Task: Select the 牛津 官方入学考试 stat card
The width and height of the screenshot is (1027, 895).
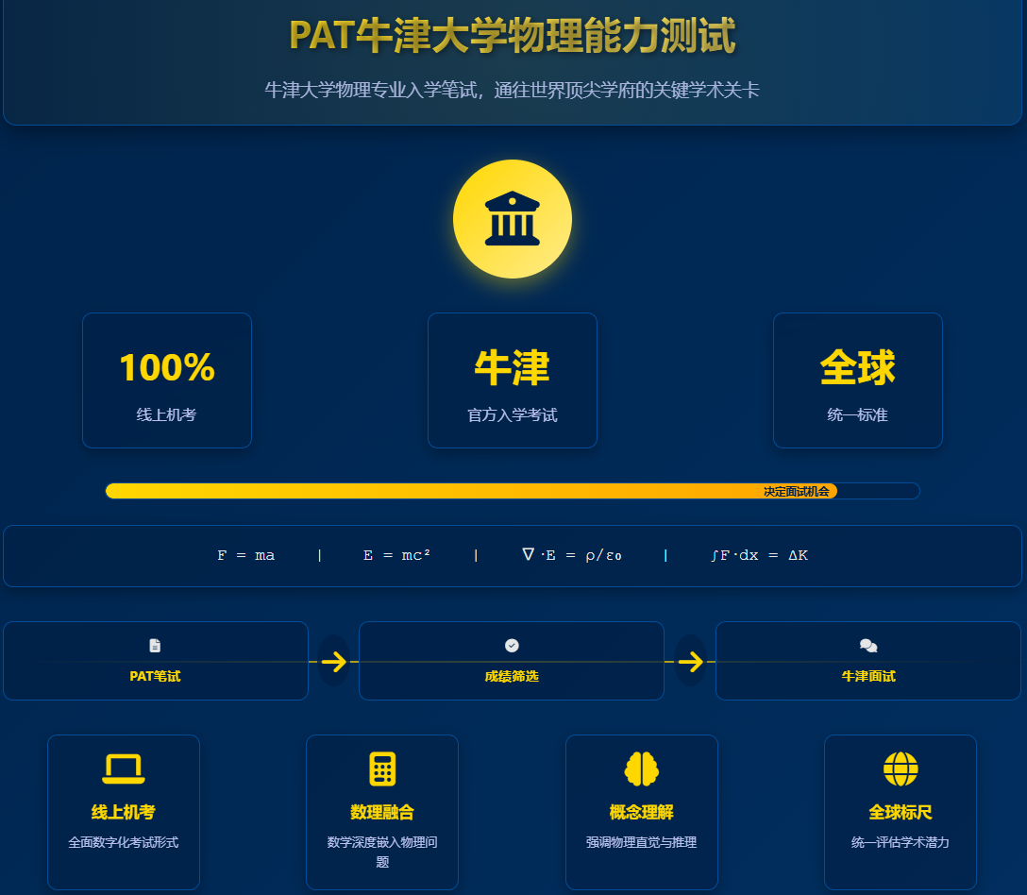Action: pos(513,380)
